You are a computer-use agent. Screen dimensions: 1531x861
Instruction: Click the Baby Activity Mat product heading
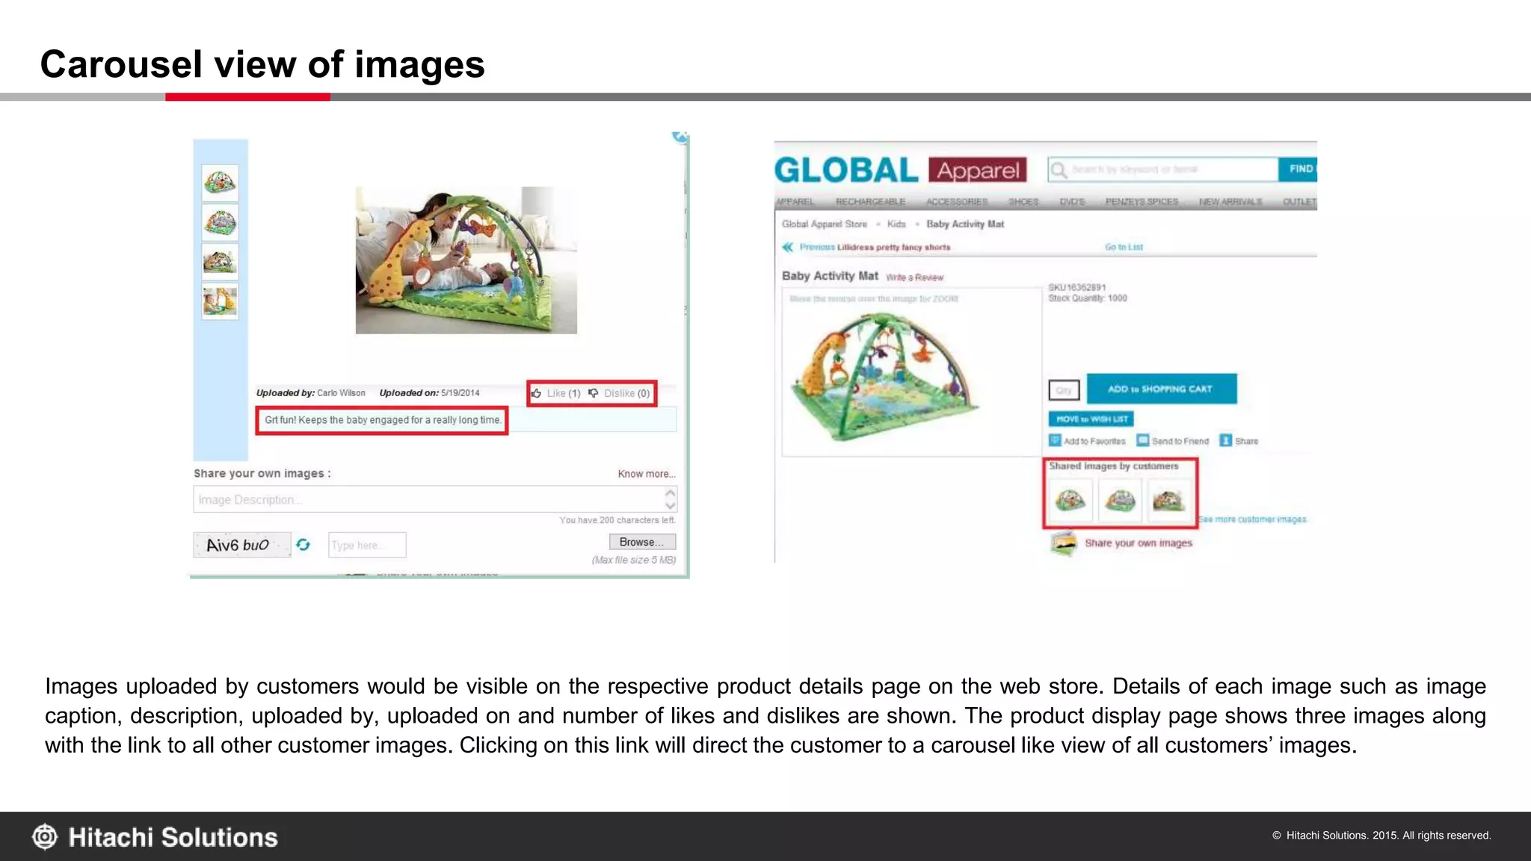tap(830, 276)
